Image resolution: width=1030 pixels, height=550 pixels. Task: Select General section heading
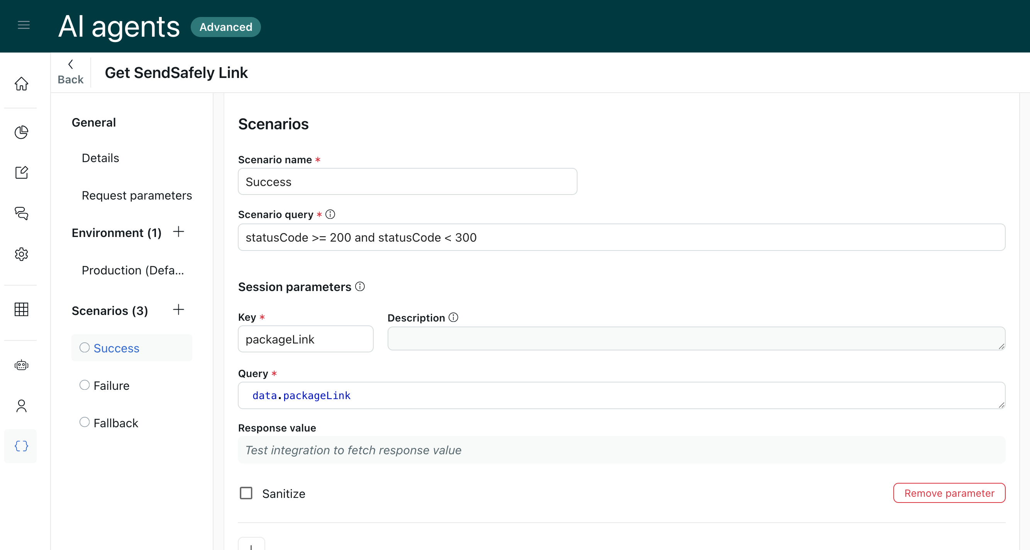pyautogui.click(x=93, y=123)
